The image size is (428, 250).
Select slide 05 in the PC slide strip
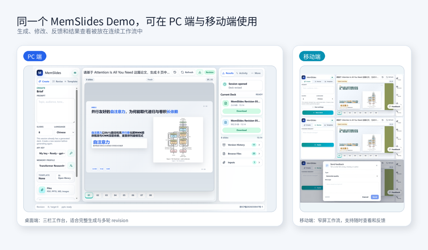pos(124,195)
